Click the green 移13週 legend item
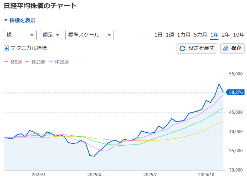 pyautogui.click(x=35, y=62)
